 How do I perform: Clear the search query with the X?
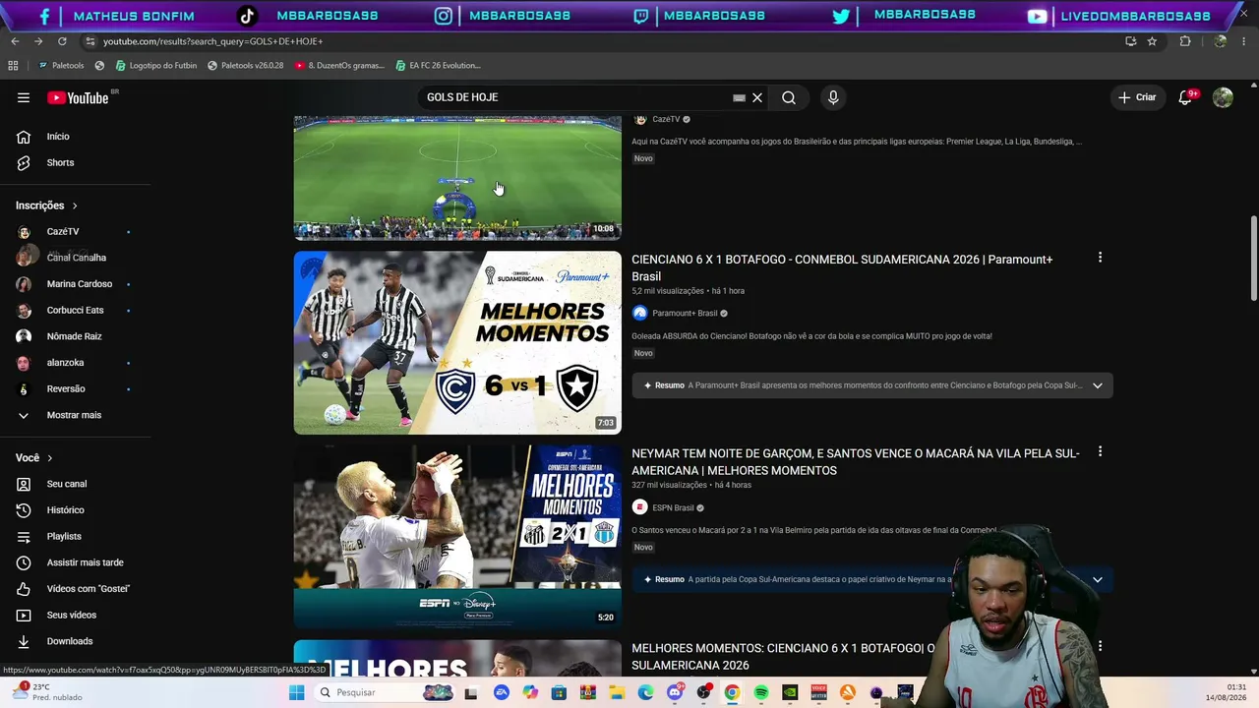tap(757, 97)
